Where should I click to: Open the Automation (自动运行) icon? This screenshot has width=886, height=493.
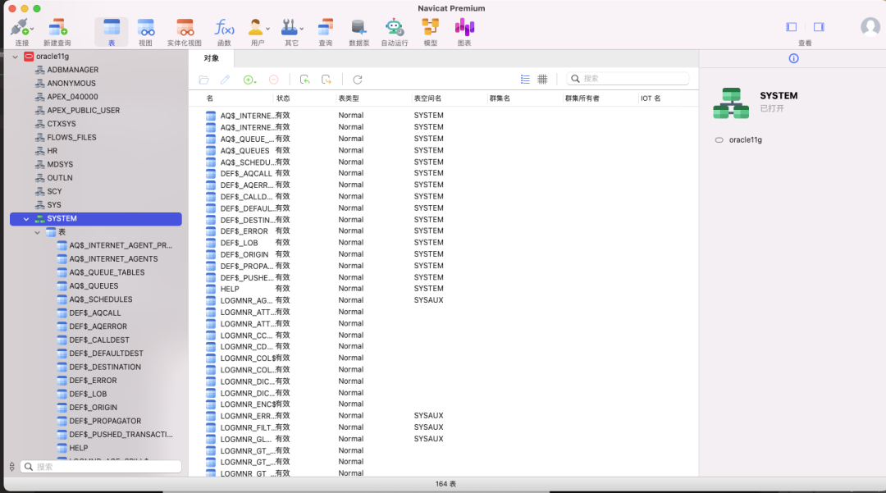(x=394, y=27)
